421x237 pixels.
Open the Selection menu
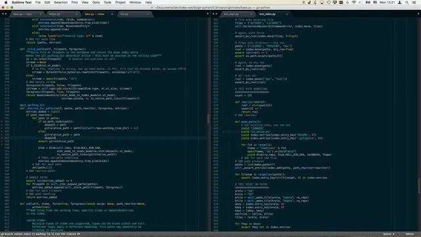pos(61,3)
